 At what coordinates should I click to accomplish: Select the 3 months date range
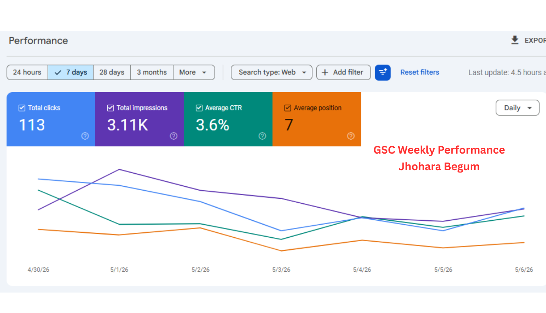tap(152, 72)
